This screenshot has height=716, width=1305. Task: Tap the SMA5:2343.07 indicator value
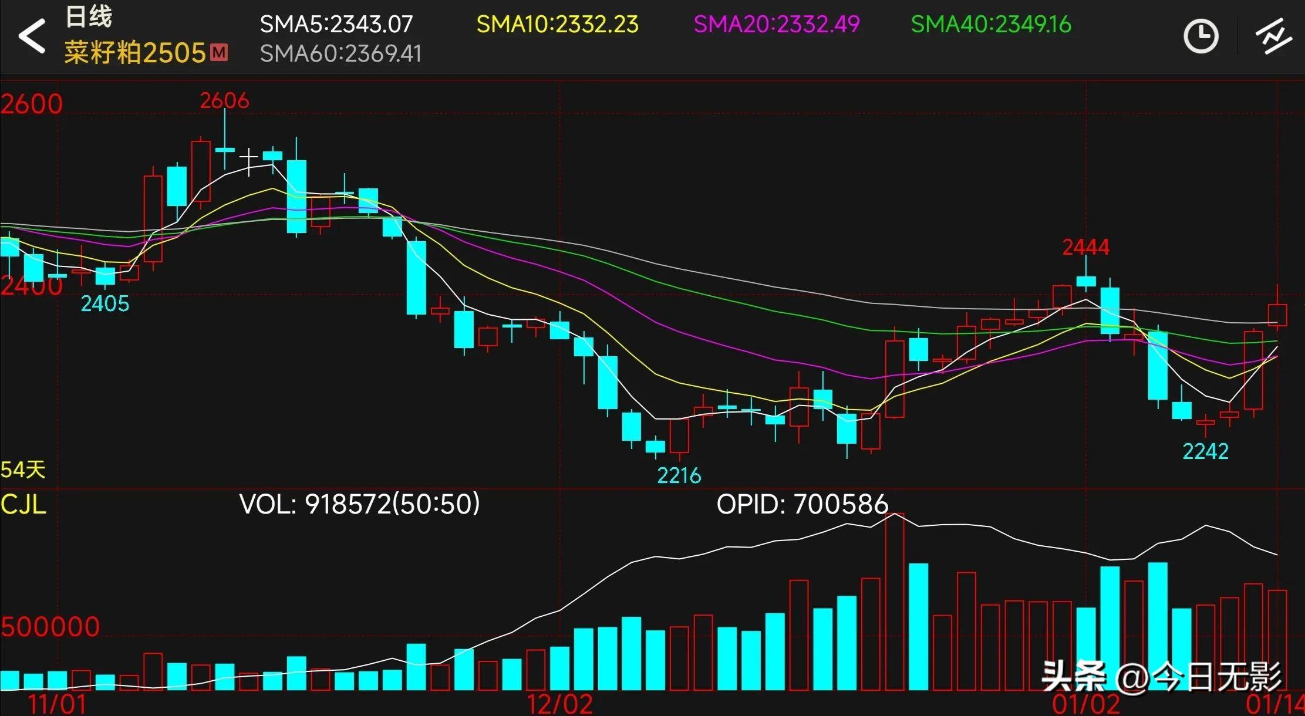point(336,25)
